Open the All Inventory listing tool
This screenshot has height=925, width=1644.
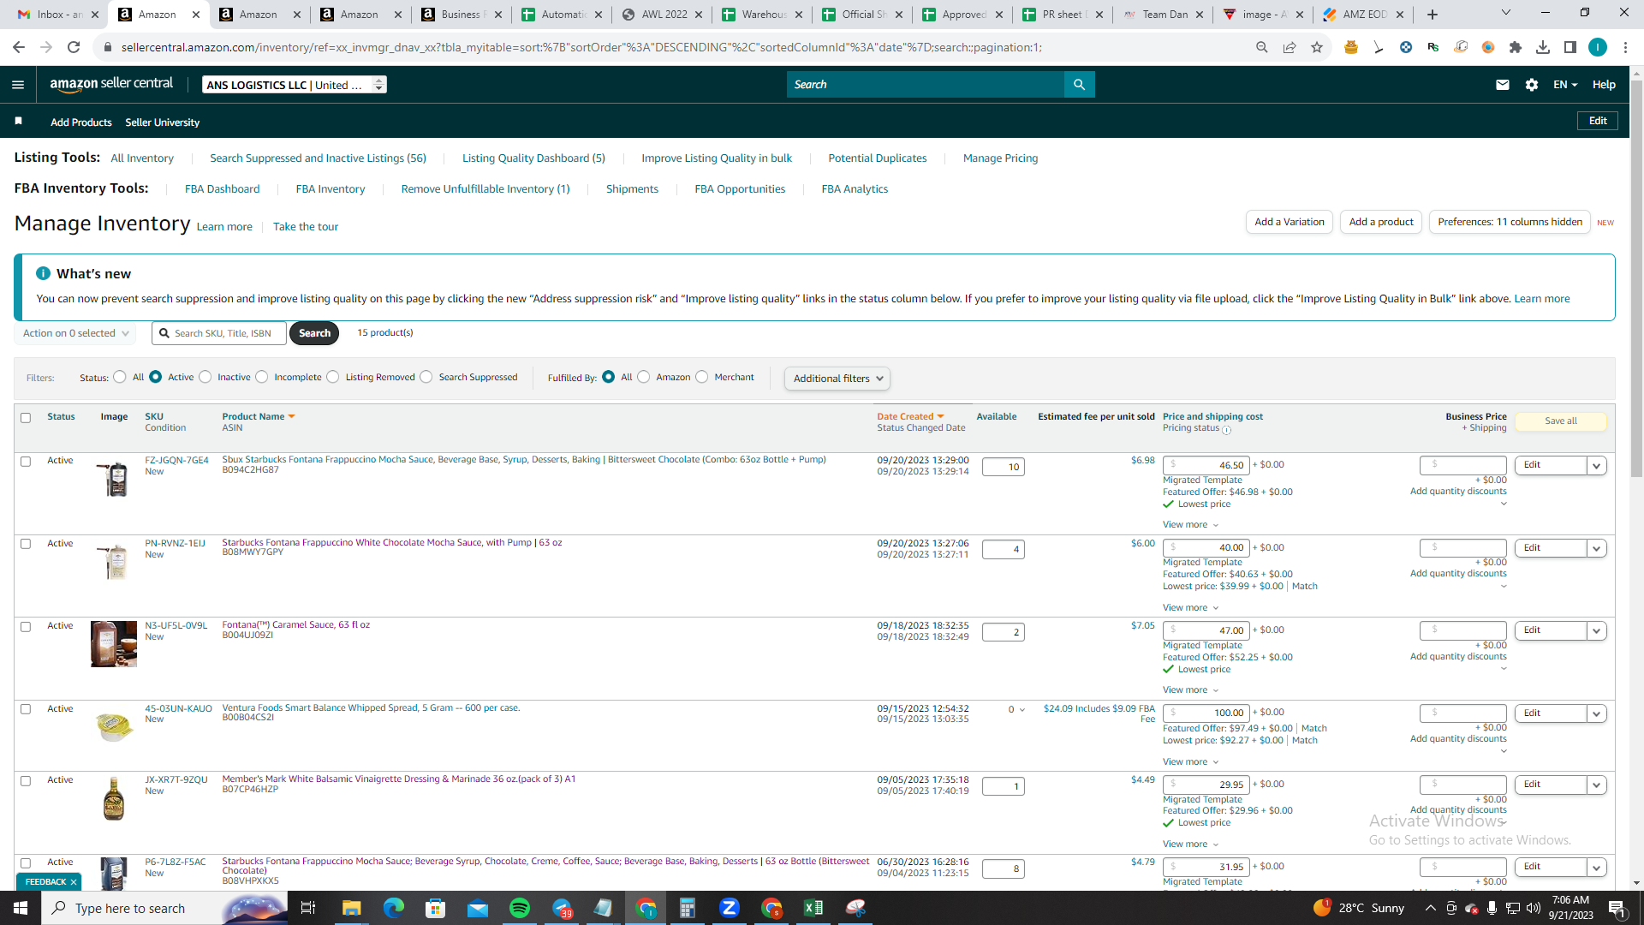[x=142, y=158]
